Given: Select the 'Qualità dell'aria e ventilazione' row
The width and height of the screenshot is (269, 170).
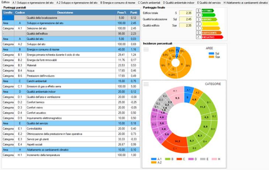Looking at the screenshot, I should (71, 97).
